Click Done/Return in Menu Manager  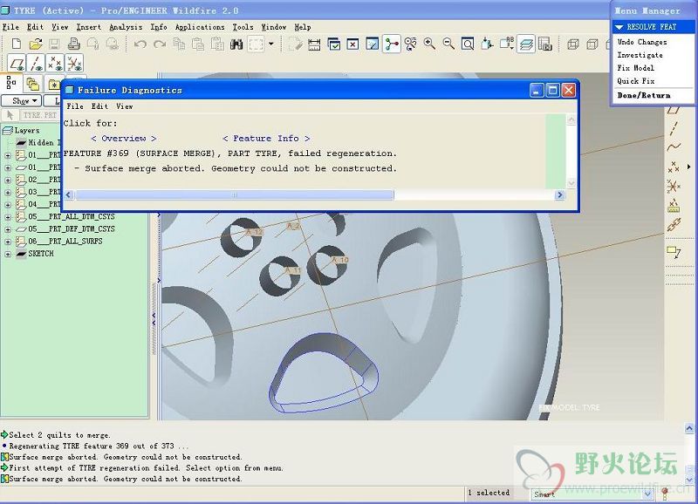click(x=643, y=95)
